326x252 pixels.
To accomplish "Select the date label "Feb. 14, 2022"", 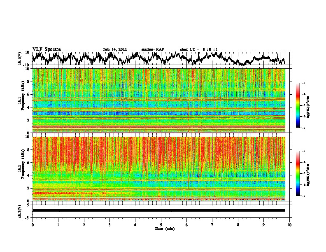I will pyautogui.click(x=115, y=49).
